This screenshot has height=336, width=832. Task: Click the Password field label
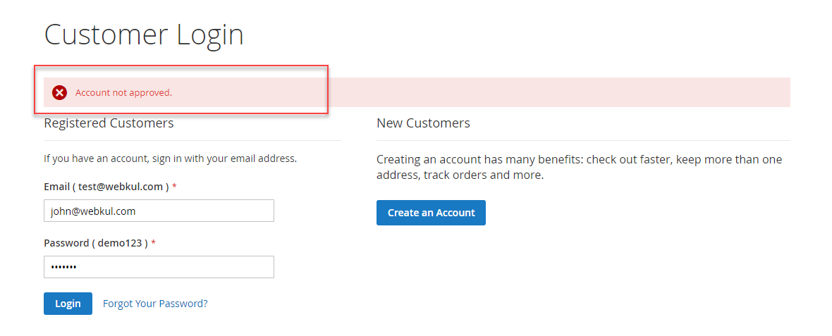(x=66, y=243)
